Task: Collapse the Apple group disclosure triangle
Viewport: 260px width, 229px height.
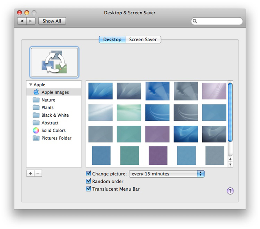Action: [x=31, y=84]
